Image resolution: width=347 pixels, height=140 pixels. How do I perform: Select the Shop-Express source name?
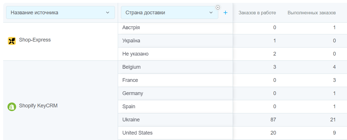coord(35,40)
